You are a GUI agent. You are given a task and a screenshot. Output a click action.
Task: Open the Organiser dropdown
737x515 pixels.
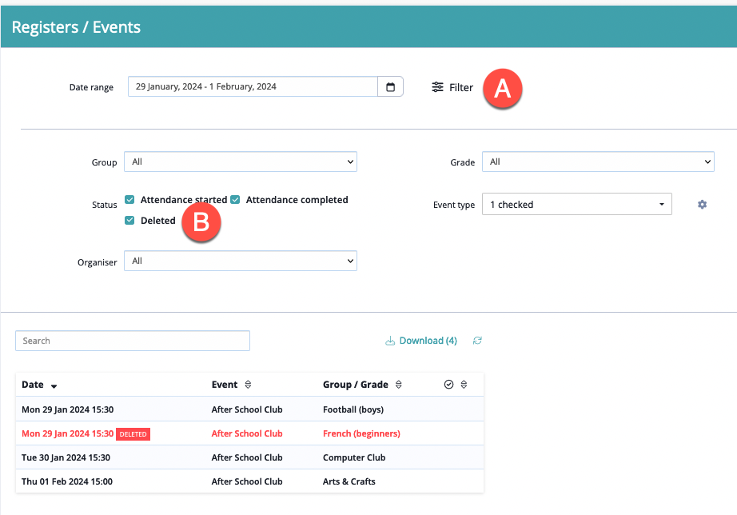tap(241, 261)
